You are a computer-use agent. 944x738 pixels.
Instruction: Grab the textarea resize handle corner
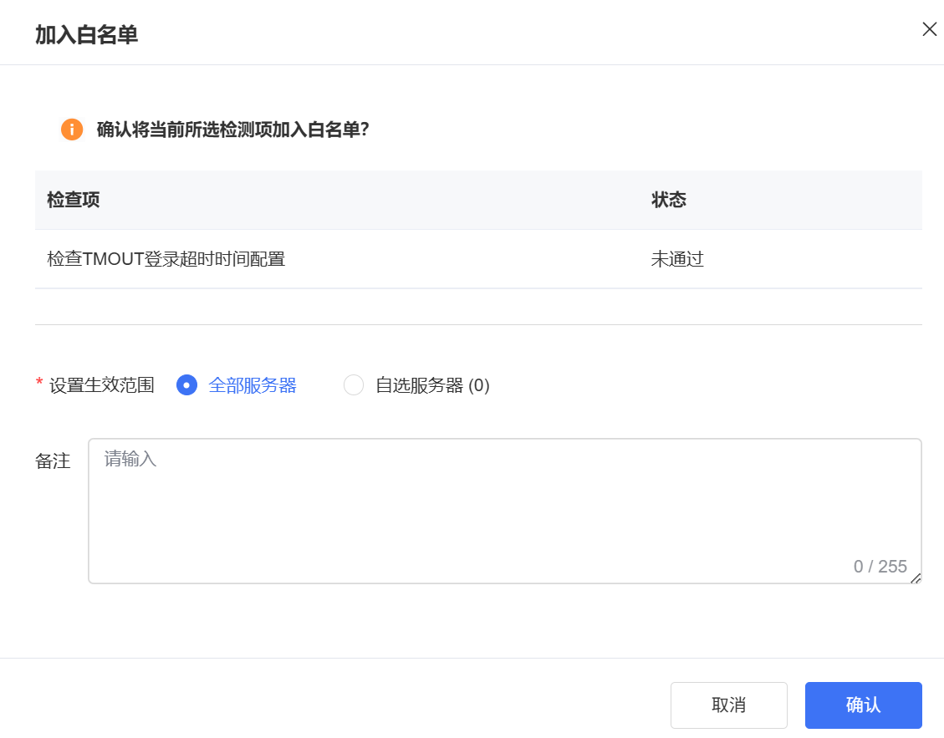coord(916,578)
